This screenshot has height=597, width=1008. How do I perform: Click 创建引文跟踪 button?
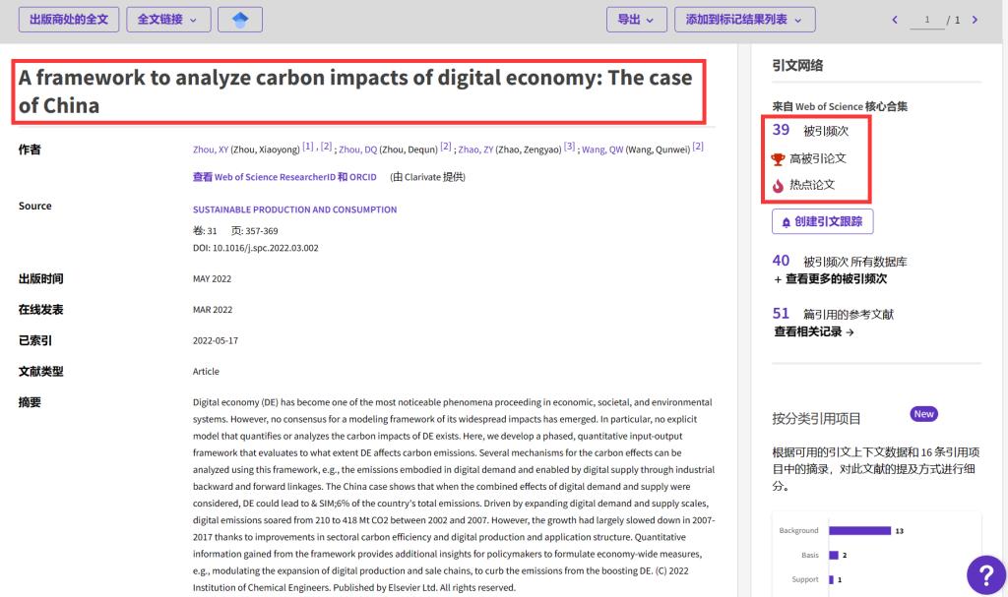pos(822,221)
